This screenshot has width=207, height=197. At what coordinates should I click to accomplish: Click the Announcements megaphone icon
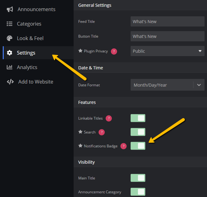coord(10,9)
